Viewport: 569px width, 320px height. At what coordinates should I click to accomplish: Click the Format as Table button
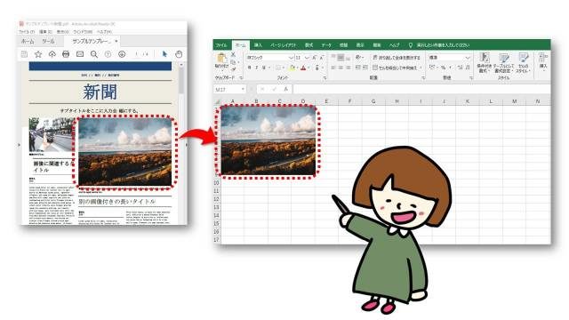coord(503,63)
